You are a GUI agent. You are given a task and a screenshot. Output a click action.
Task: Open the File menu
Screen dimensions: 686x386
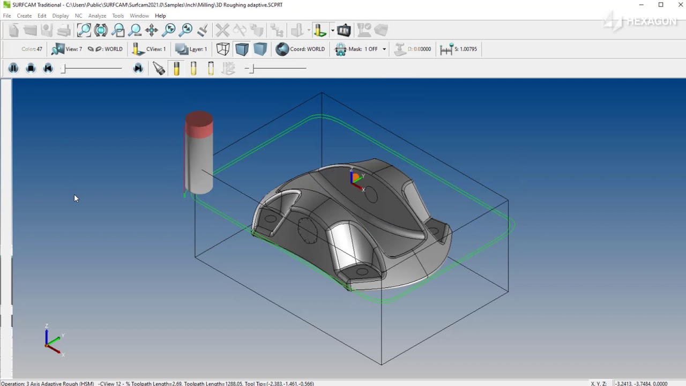[x=7, y=16]
